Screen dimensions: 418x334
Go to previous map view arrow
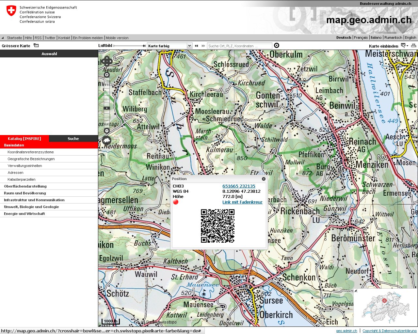[x=196, y=46]
